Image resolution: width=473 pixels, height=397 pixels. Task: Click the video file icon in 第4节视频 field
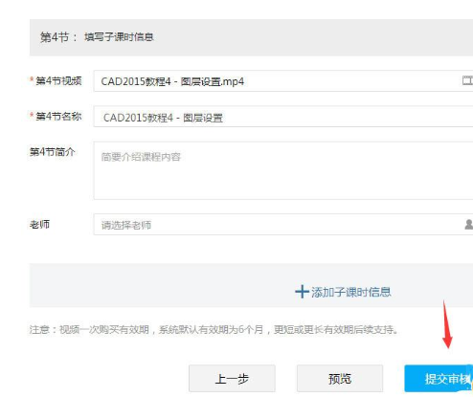pyautogui.click(x=467, y=80)
